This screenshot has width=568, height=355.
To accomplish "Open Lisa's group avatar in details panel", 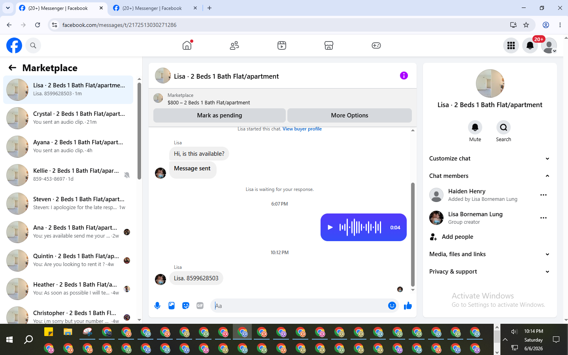I will coord(490,83).
